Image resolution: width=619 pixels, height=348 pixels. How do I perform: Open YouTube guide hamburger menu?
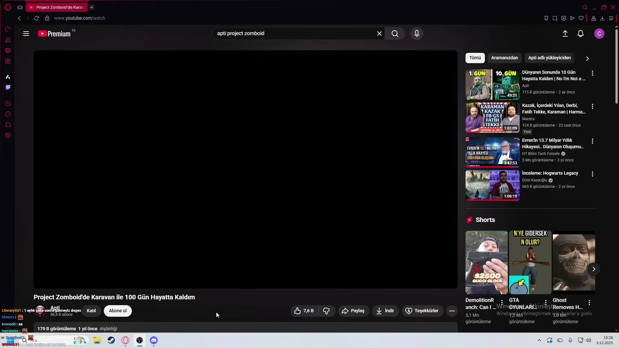[26, 33]
